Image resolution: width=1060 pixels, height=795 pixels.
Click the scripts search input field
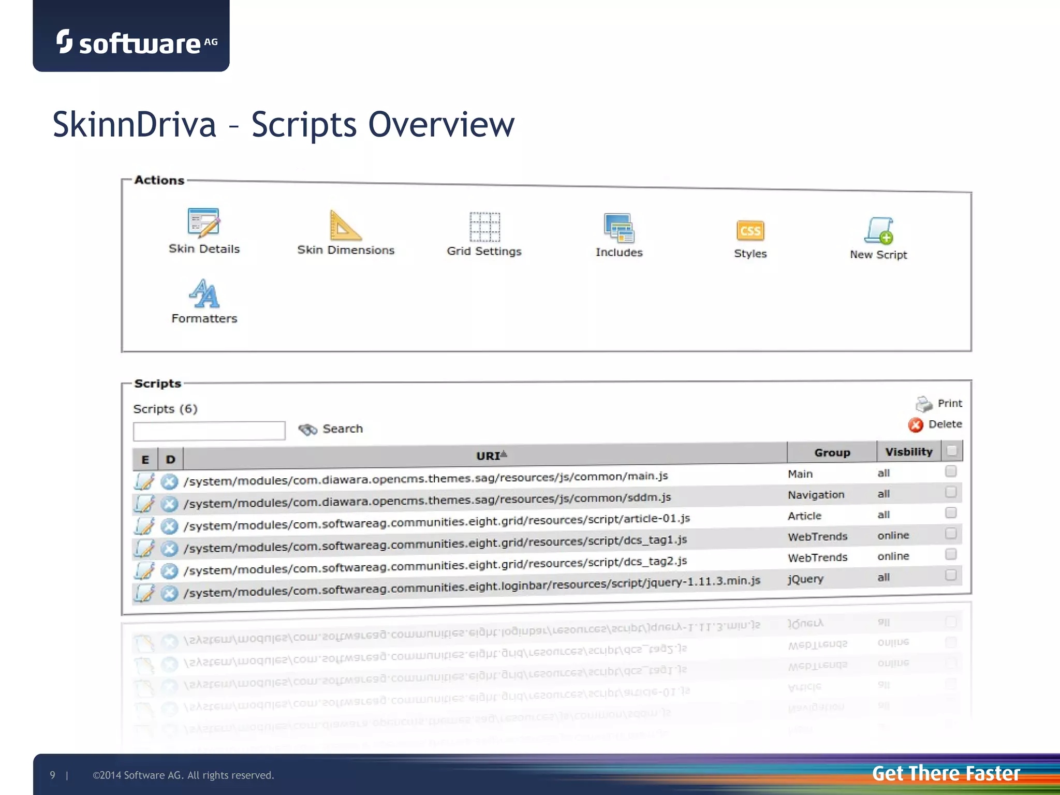pyautogui.click(x=209, y=431)
